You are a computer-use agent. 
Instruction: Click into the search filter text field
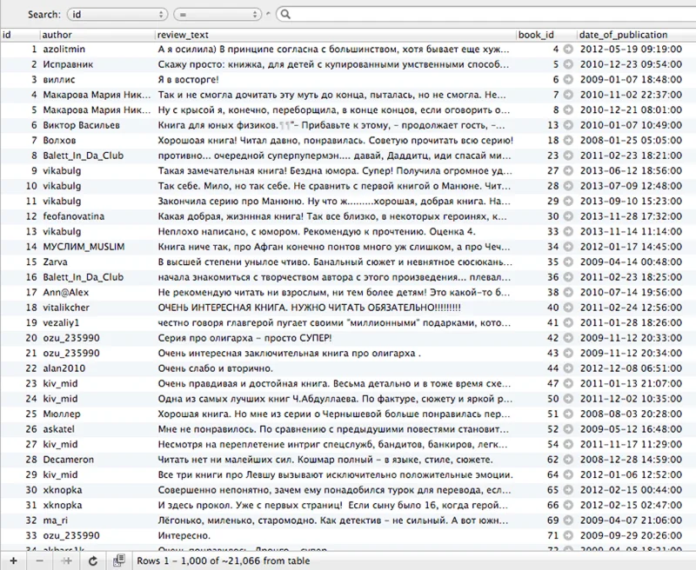(487, 15)
